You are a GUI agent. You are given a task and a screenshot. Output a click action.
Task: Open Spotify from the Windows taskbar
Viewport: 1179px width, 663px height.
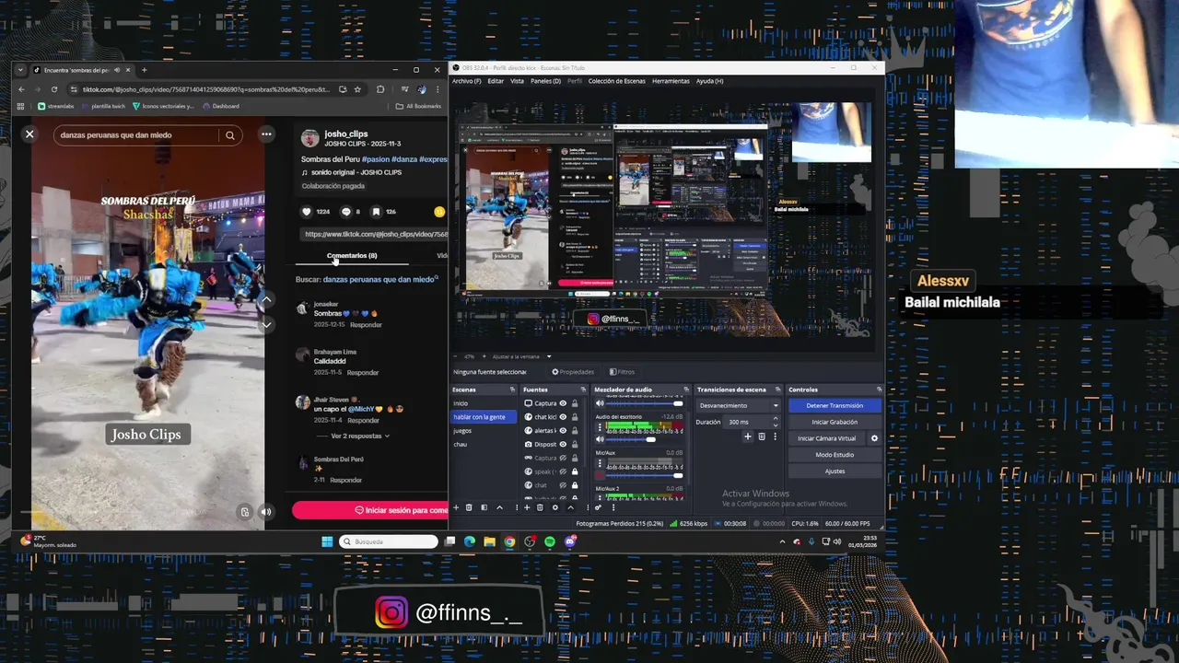coord(550,541)
